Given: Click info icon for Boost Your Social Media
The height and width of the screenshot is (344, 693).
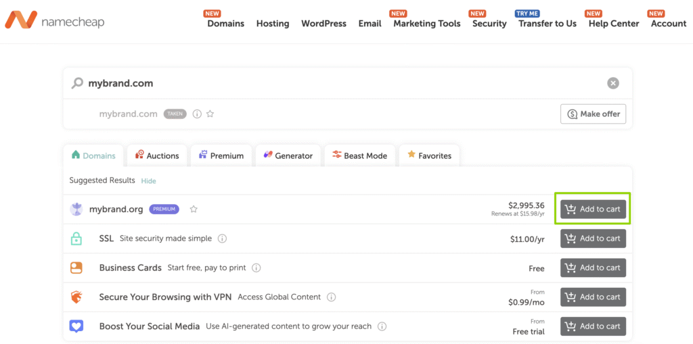Looking at the screenshot, I should point(382,326).
